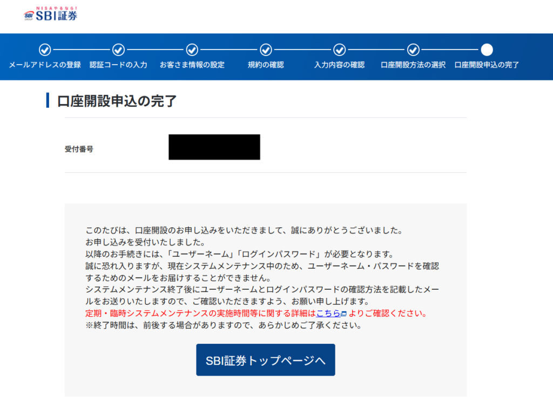Viewport: 553px width, 402px height.
Task: Click checkmark icon above メールアドレスの登録
Action: click(45, 50)
